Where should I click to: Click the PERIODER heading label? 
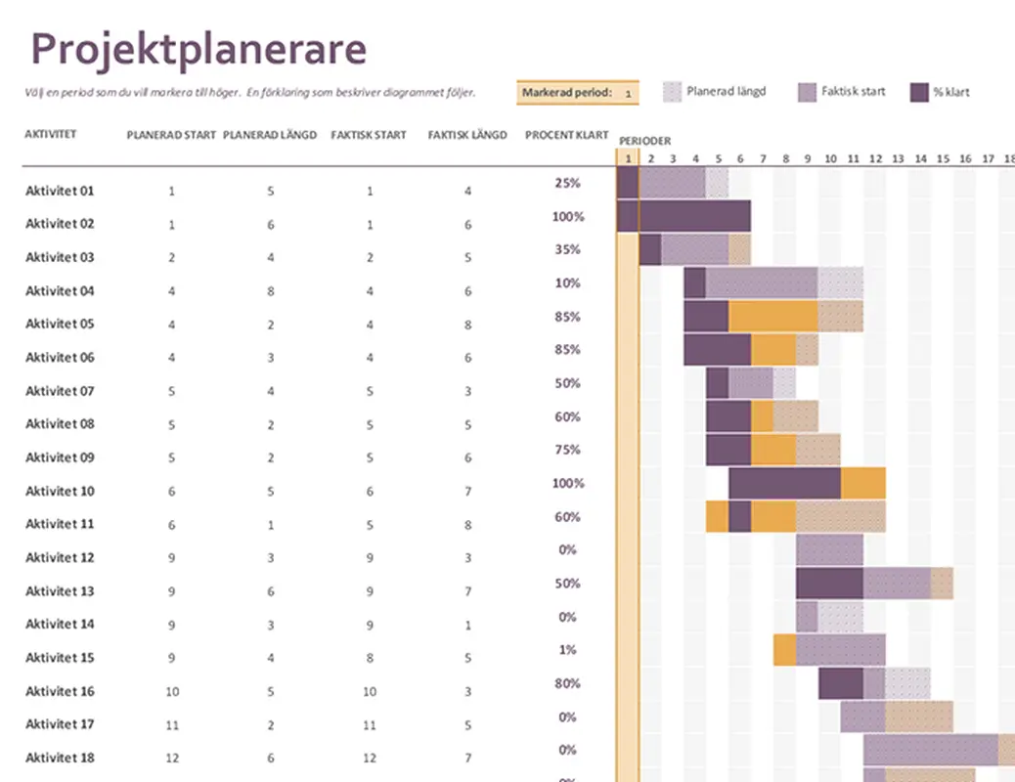coord(646,140)
